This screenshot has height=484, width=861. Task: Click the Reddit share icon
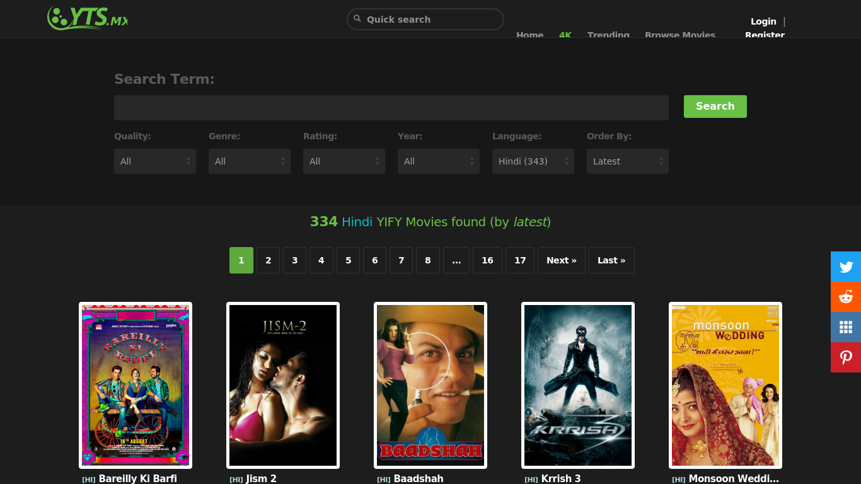(x=846, y=297)
